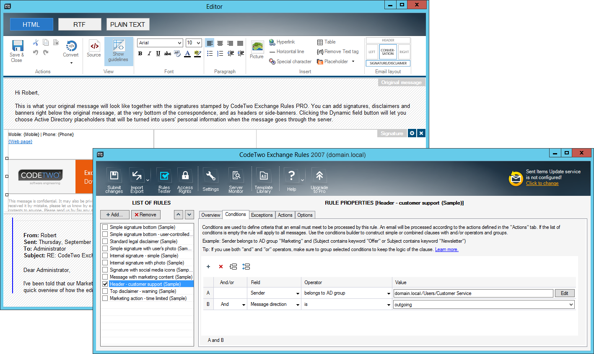Screen dimensions: 594x354
Task: Apply strikethrough formatting
Action: point(167,54)
